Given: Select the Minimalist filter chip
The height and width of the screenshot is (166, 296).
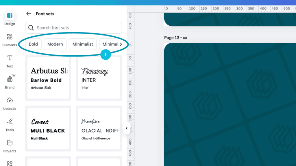Looking at the screenshot, I should pyautogui.click(x=83, y=44).
